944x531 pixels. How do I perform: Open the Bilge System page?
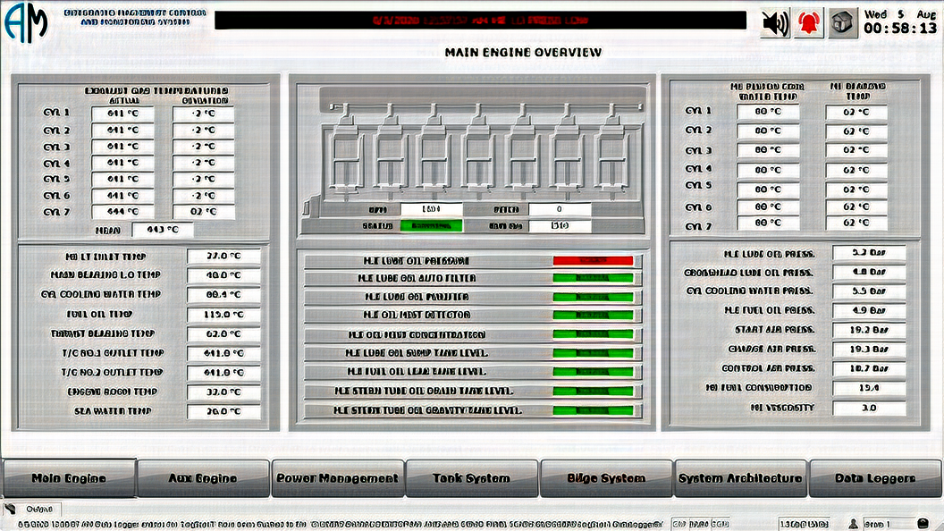606,478
